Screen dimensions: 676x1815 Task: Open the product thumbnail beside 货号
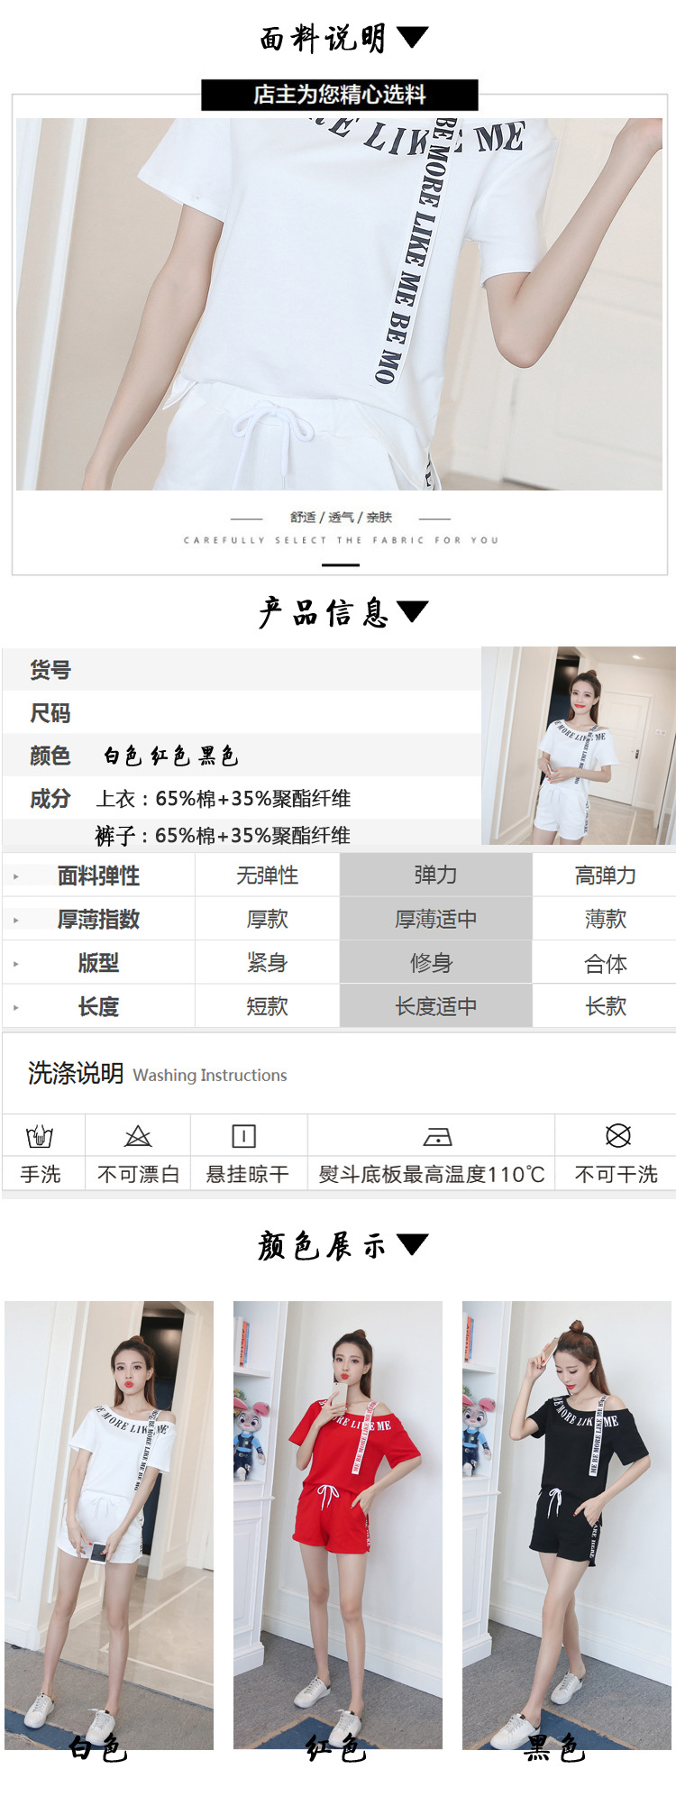click(x=578, y=746)
